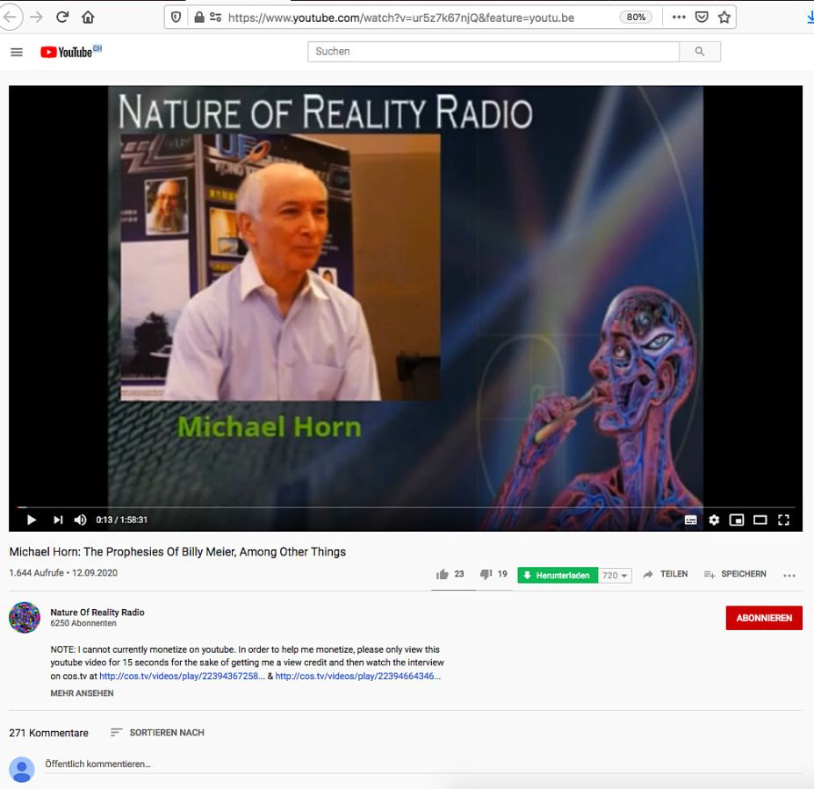Enter fullscreen mode
This screenshot has width=814, height=789.
click(783, 520)
